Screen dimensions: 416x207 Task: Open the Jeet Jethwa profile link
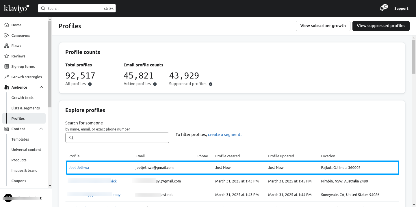[x=79, y=167]
